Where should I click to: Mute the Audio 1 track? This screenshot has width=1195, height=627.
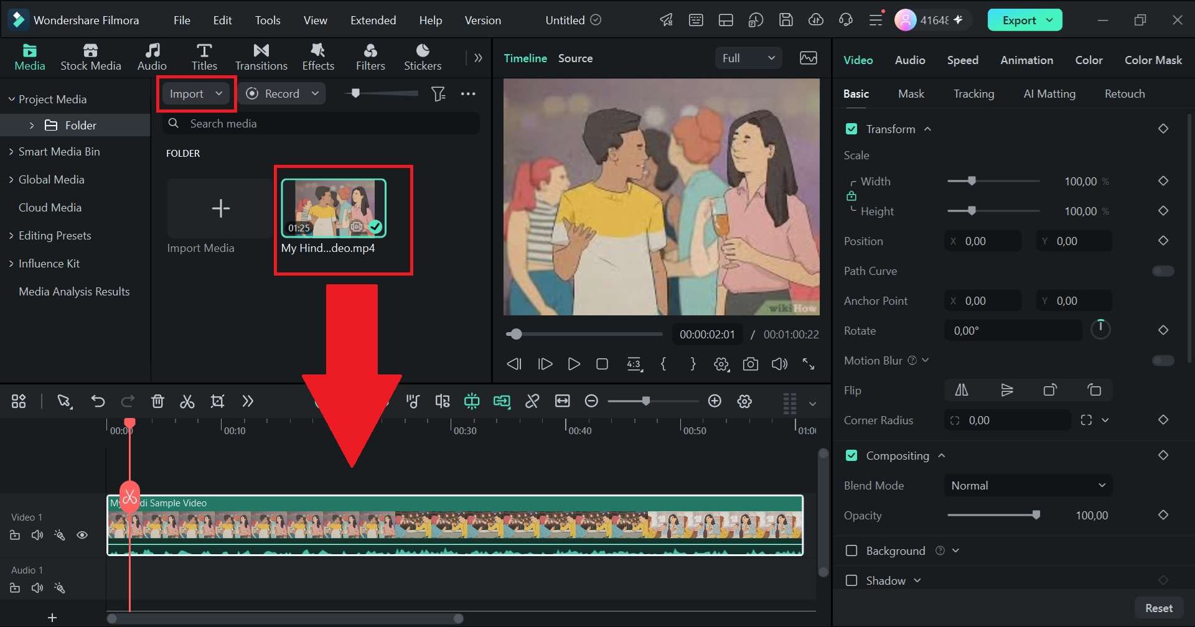point(37,588)
